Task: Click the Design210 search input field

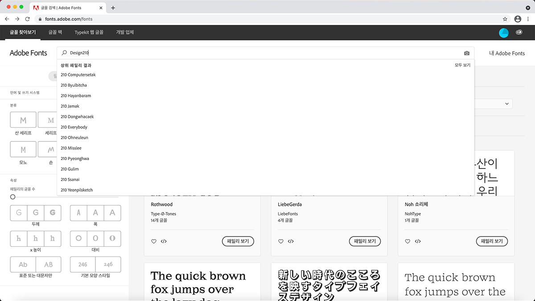Action: (266, 53)
